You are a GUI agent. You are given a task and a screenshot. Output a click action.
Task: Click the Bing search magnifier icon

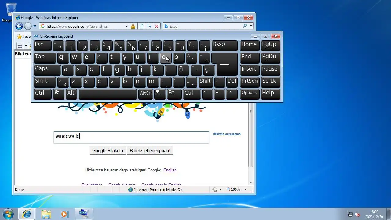245,26
